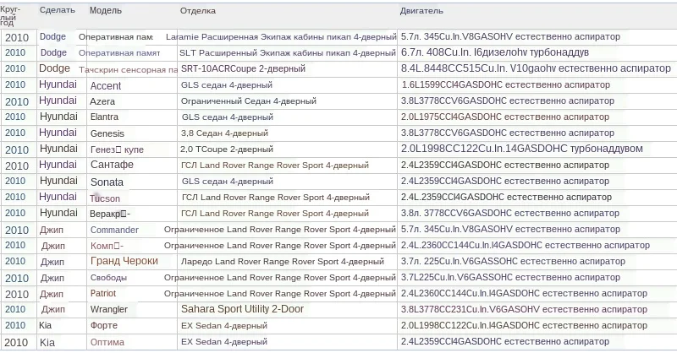Viewport: 677px width, 353px height.
Task: Click the "Ограниченный Седан 4-дверный" trim cell
Action: pyautogui.click(x=249, y=101)
